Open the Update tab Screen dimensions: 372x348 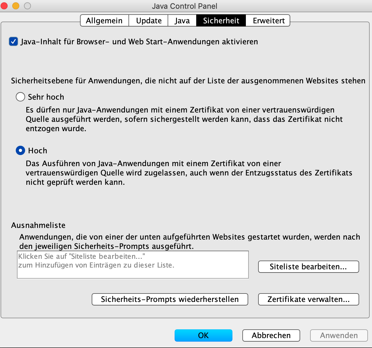pos(149,21)
